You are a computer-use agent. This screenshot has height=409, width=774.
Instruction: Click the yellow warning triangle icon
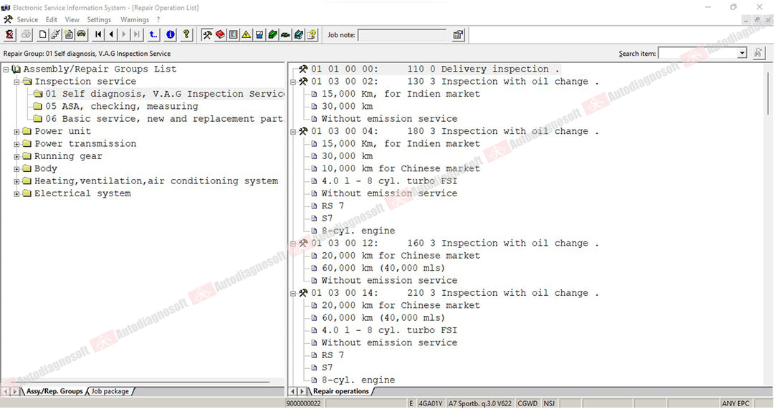coord(246,34)
